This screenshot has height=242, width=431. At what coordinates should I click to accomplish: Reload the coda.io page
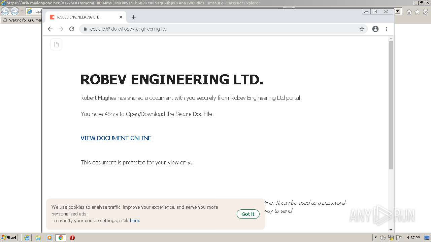pos(72,29)
